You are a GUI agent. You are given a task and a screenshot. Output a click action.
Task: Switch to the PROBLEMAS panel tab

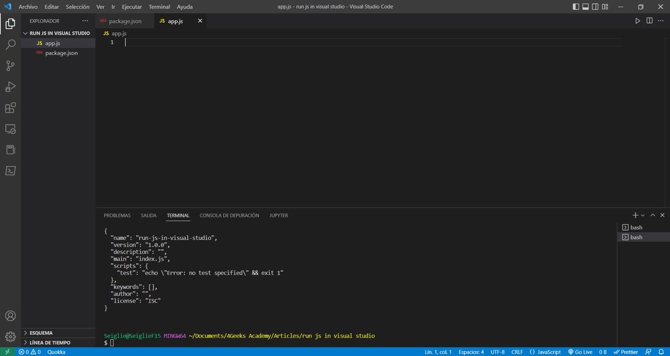click(x=117, y=215)
